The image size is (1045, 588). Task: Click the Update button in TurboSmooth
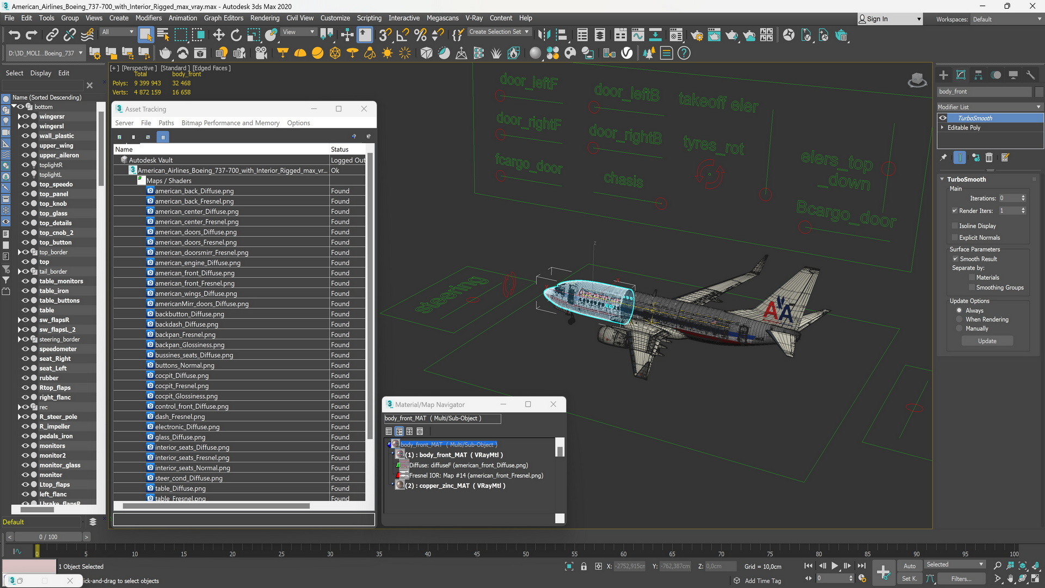click(987, 341)
